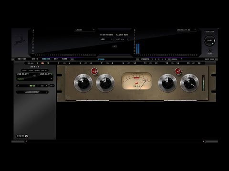Click LOAD in the AFX IN panel
Viewport: 229px width, 171px height.
pyautogui.click(x=31, y=71)
